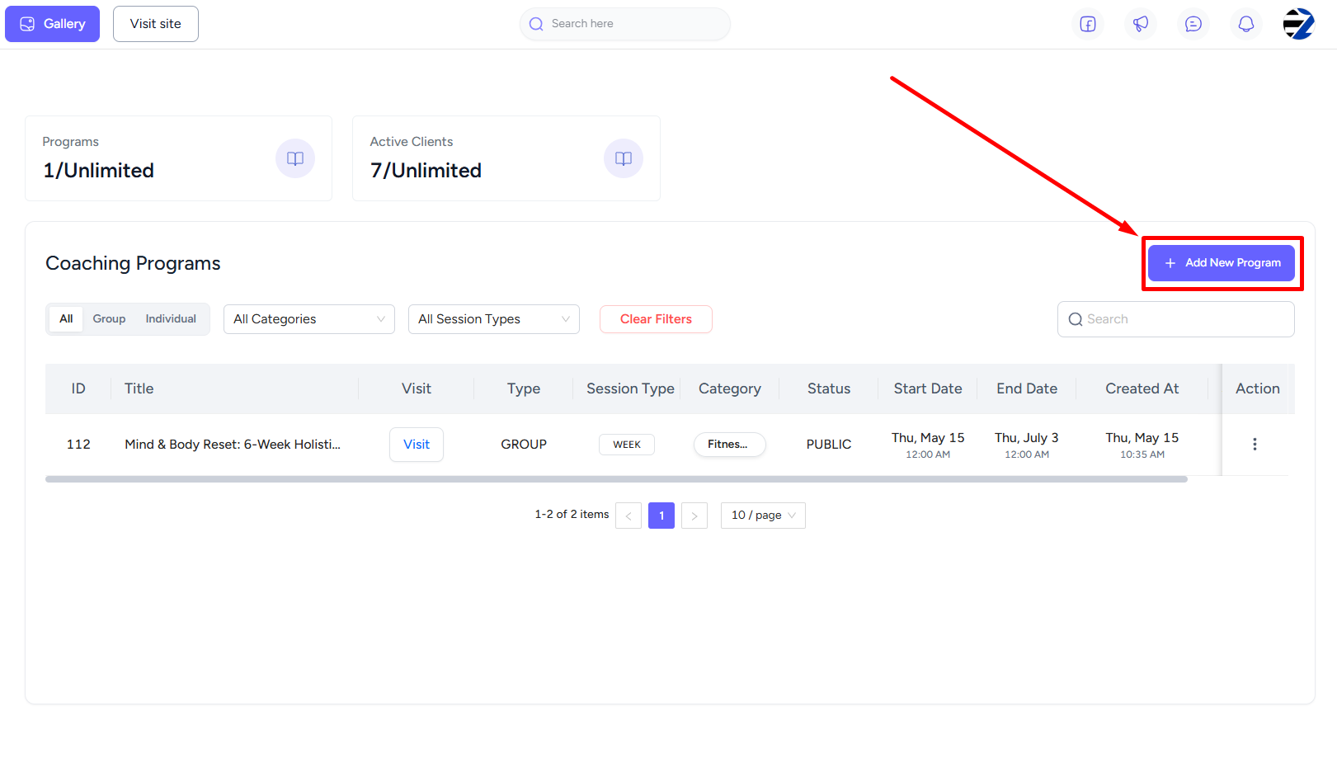Viewport: 1337px width, 777px height.
Task: Click the Status column header
Action: click(829, 388)
